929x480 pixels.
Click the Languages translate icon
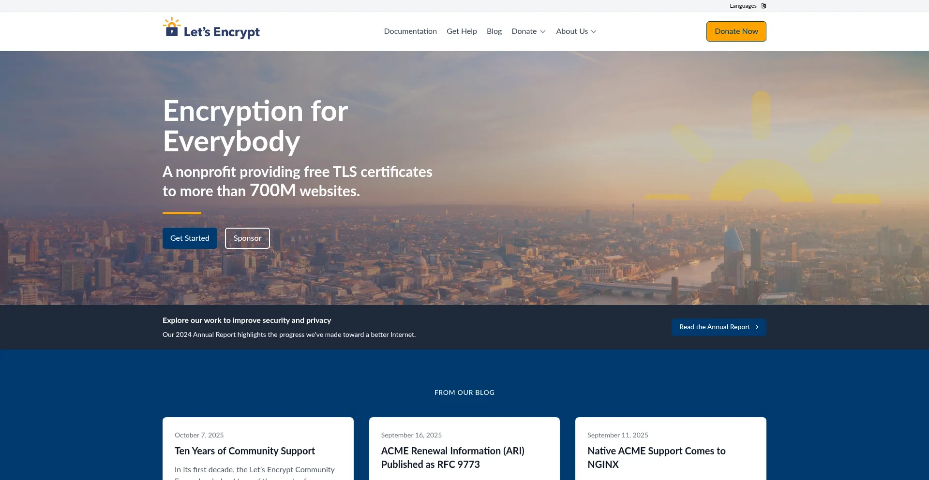764,6
